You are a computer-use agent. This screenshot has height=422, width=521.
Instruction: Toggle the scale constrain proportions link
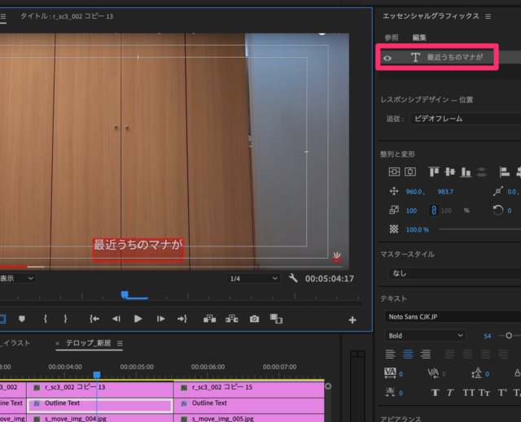click(434, 211)
